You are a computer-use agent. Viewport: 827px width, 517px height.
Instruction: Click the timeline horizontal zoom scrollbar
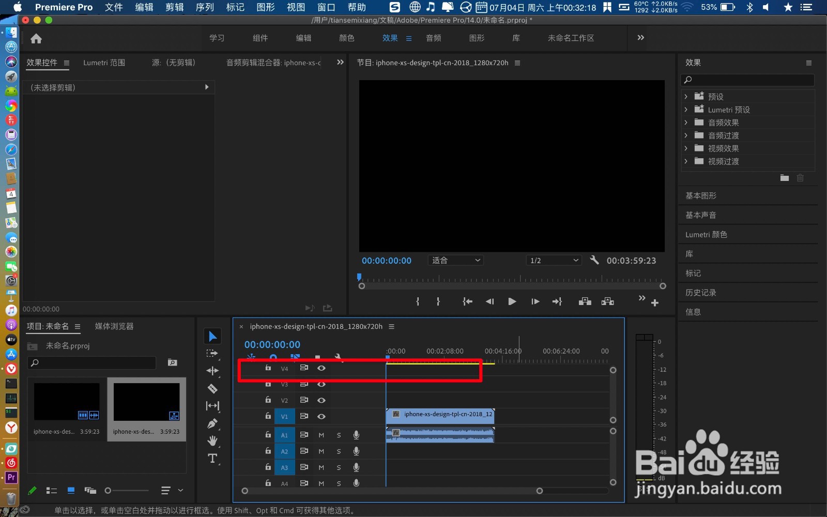point(392,491)
